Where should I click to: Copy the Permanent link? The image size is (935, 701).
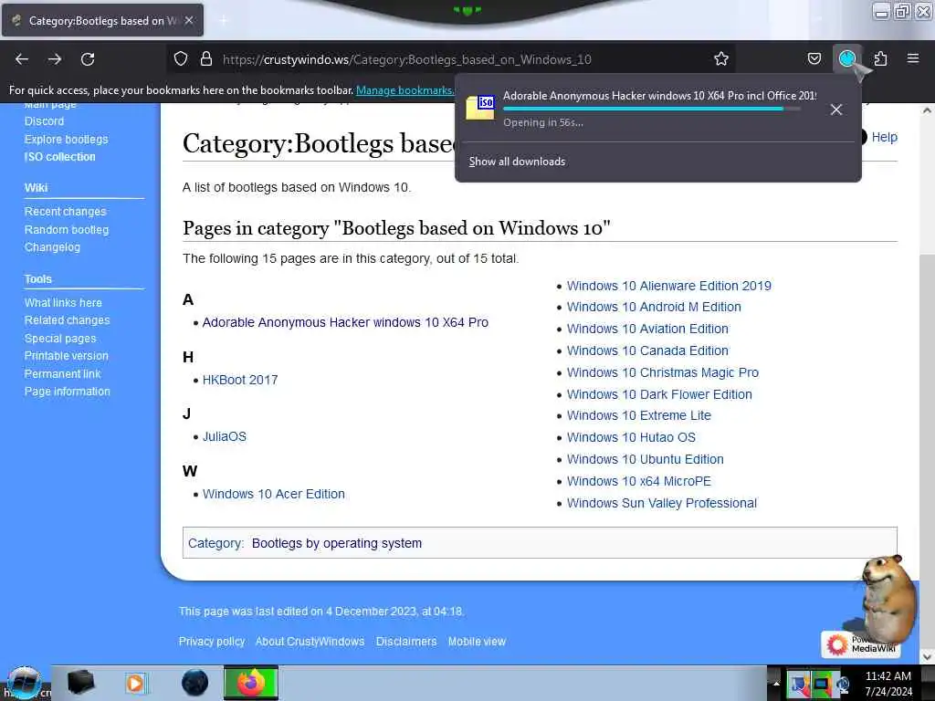tap(63, 373)
